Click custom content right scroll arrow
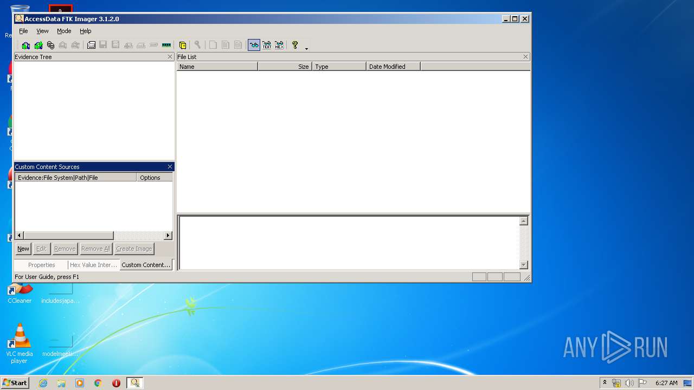Image resolution: width=694 pixels, height=390 pixels. [168, 236]
